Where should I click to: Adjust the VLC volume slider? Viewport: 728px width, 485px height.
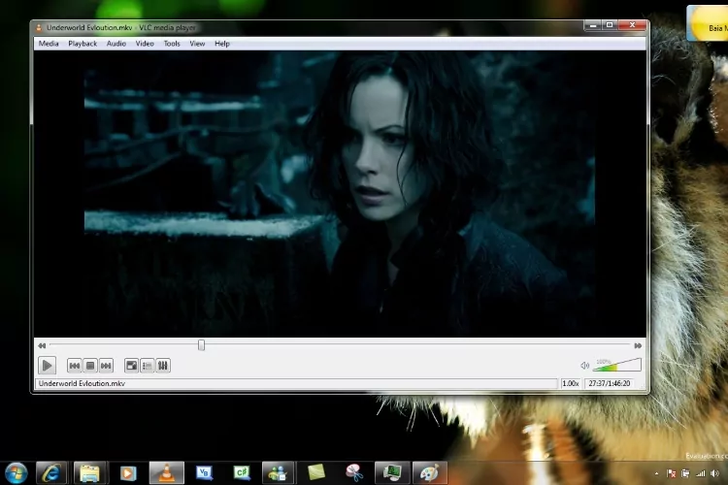(617, 365)
